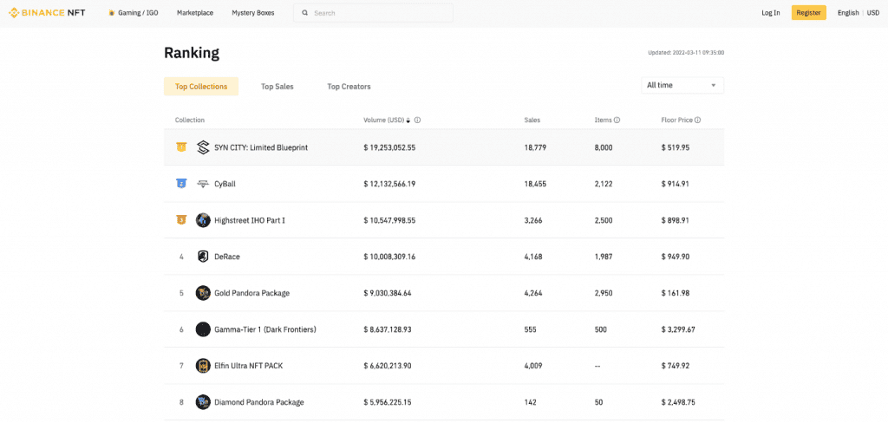
Task: Click the Collection column header
Action: click(190, 120)
